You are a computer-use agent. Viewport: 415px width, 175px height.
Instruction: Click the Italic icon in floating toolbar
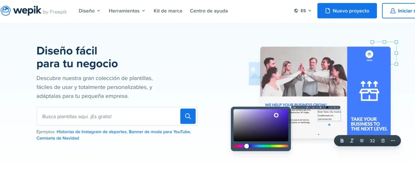pos(352,141)
